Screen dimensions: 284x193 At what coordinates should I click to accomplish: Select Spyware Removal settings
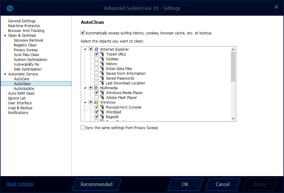[x=28, y=40]
